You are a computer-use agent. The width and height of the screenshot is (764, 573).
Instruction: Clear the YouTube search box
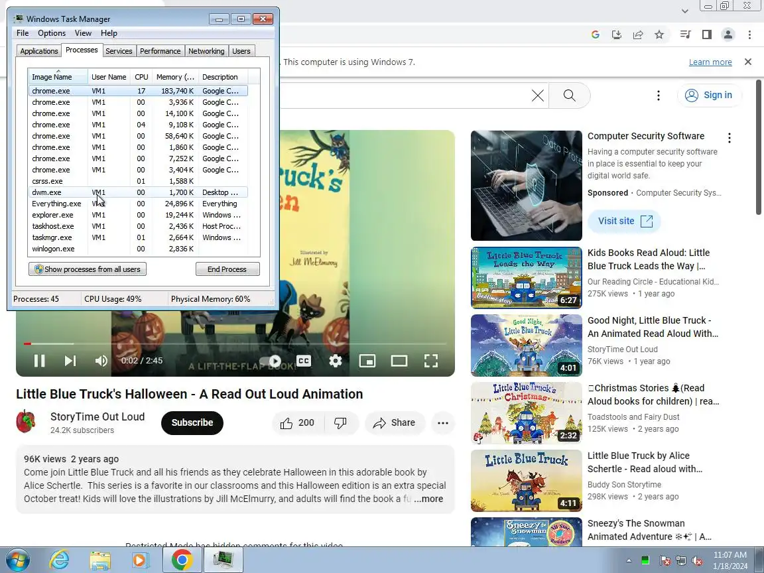[x=537, y=95]
